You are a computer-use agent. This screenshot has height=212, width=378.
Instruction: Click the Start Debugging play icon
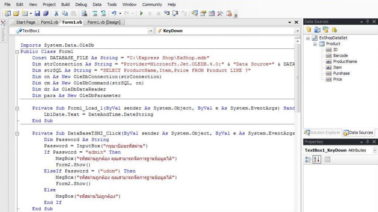pyautogui.click(x=141, y=14)
